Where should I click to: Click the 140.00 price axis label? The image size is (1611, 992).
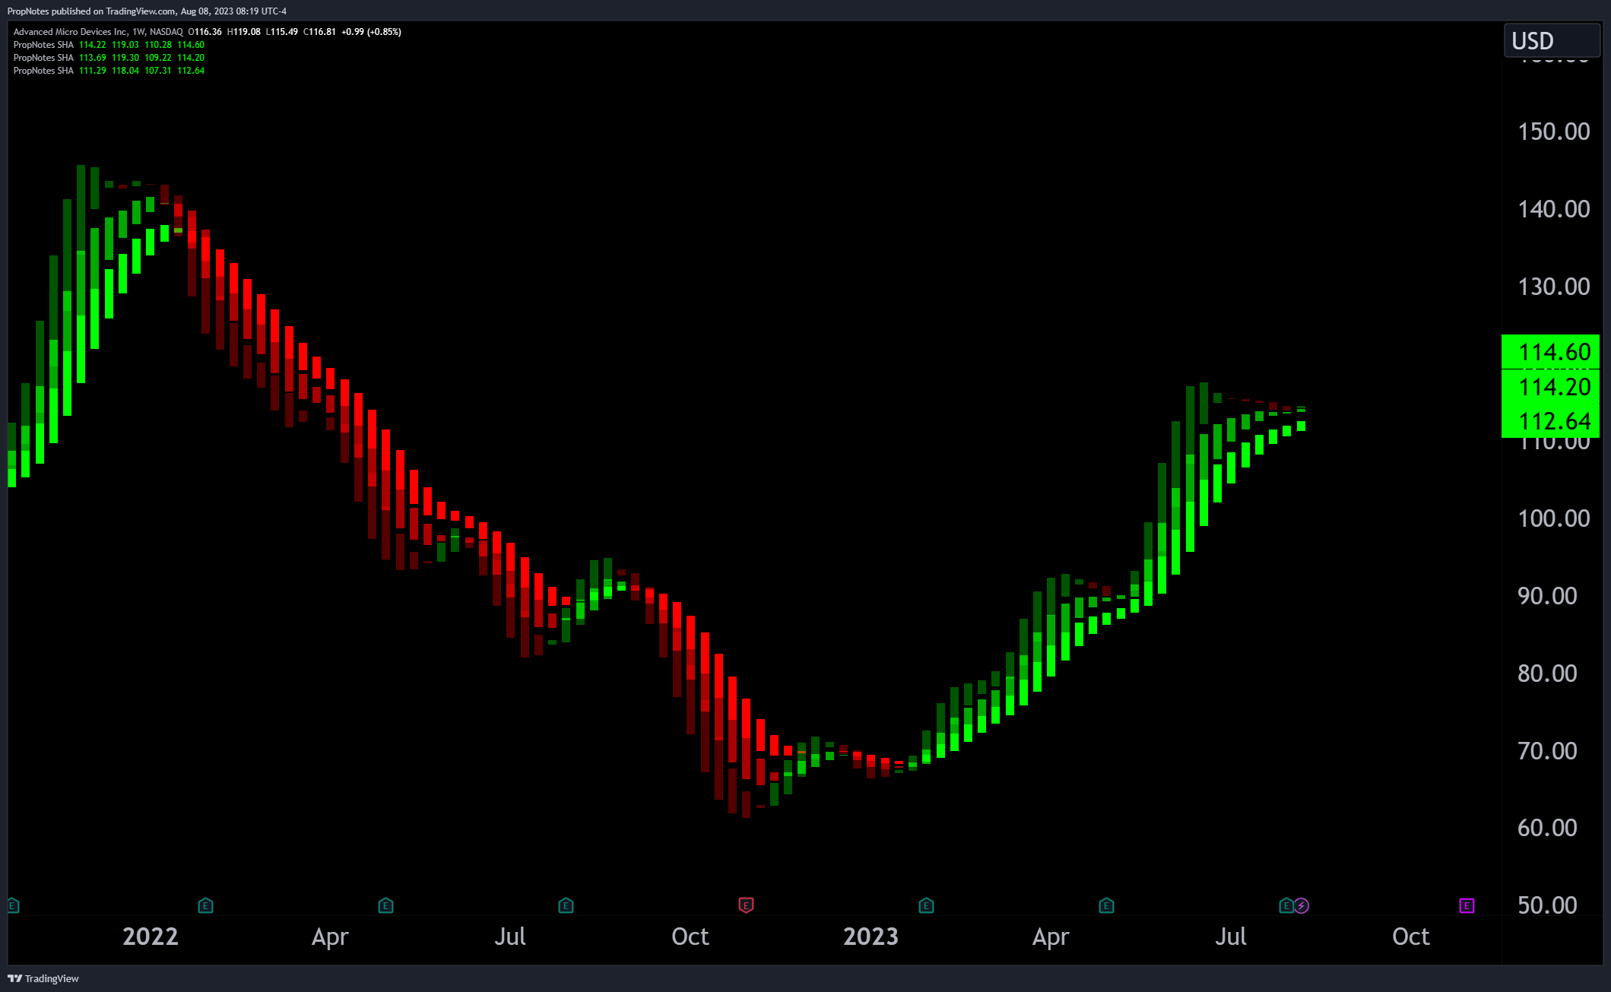(1553, 209)
